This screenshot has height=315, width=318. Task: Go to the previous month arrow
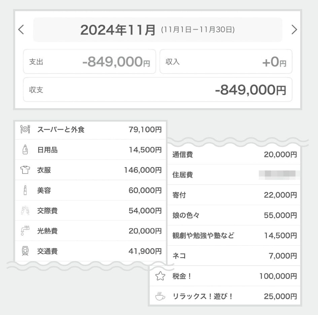(21, 30)
